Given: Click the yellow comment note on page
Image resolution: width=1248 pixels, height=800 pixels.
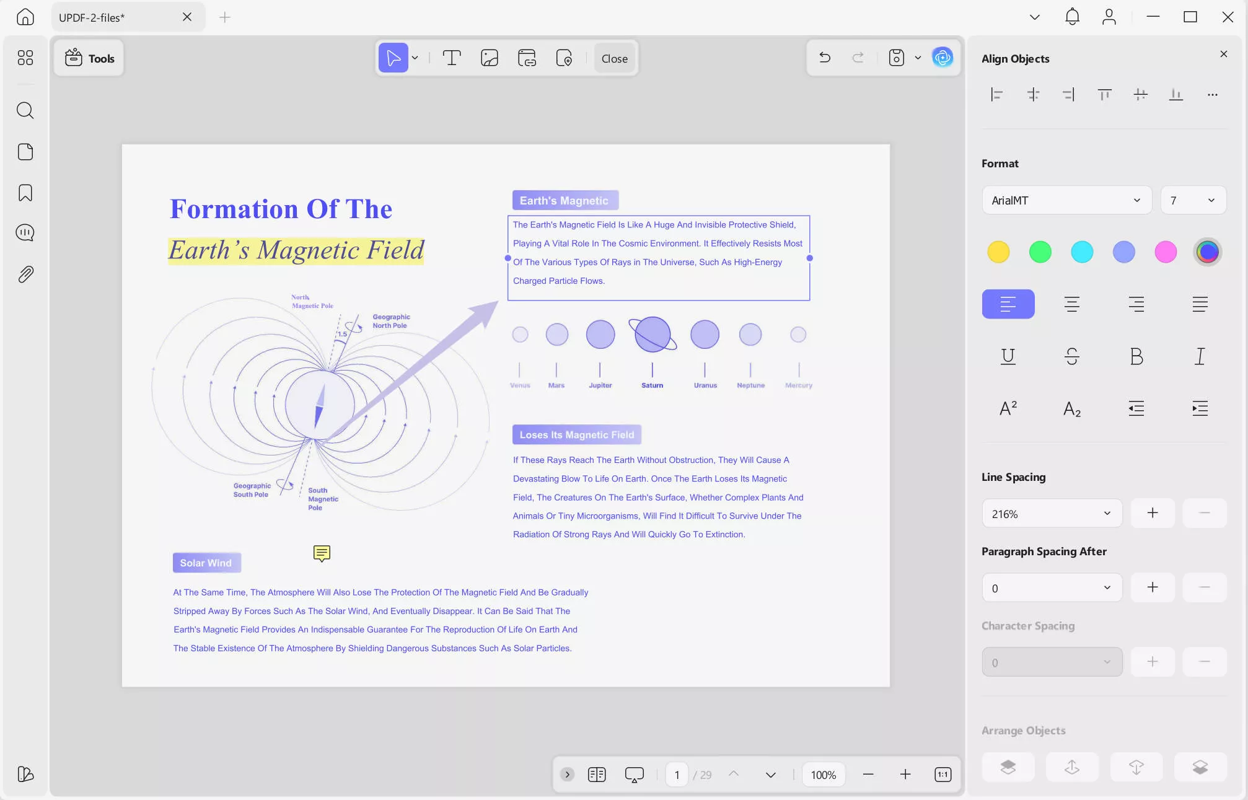Looking at the screenshot, I should click(x=322, y=553).
